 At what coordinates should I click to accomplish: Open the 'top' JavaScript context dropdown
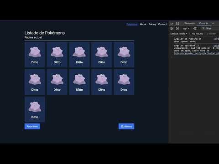click(x=186, y=29)
